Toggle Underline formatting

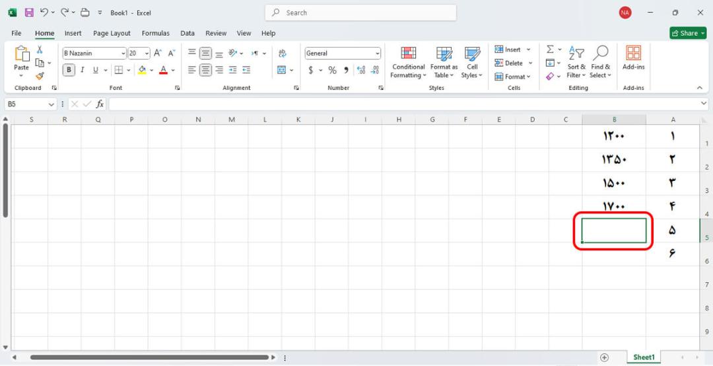(96, 69)
